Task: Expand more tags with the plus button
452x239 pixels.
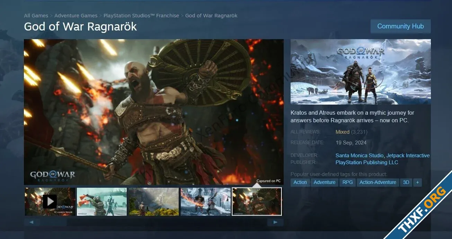Action: 417,182
